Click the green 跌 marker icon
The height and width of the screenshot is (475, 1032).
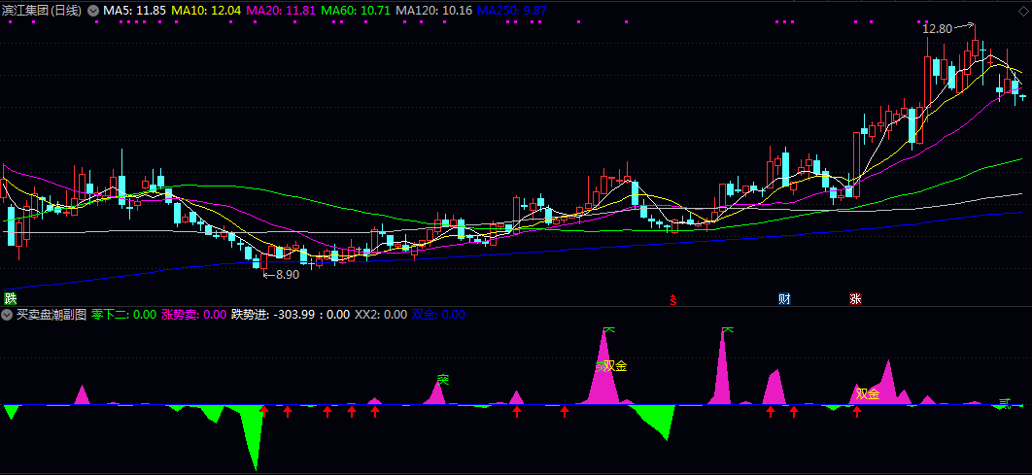[x=10, y=298]
